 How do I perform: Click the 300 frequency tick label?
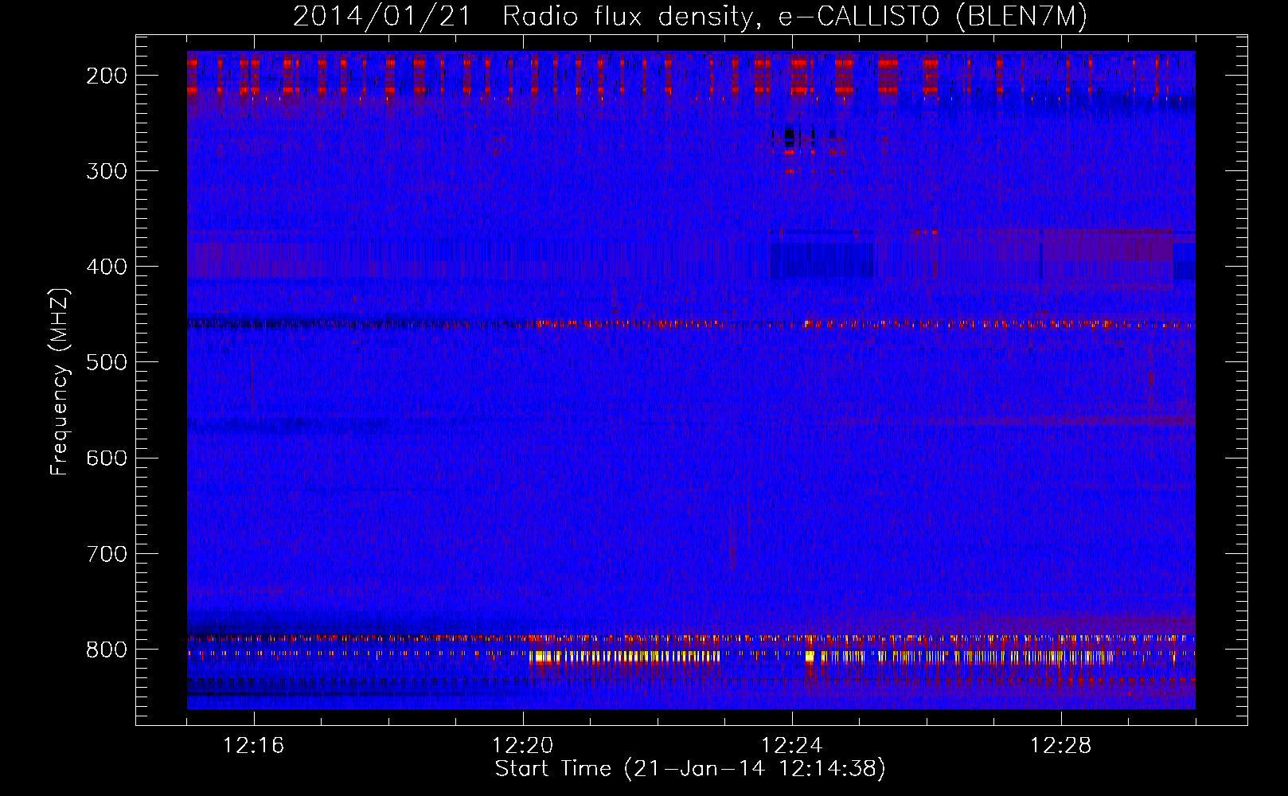point(107,171)
